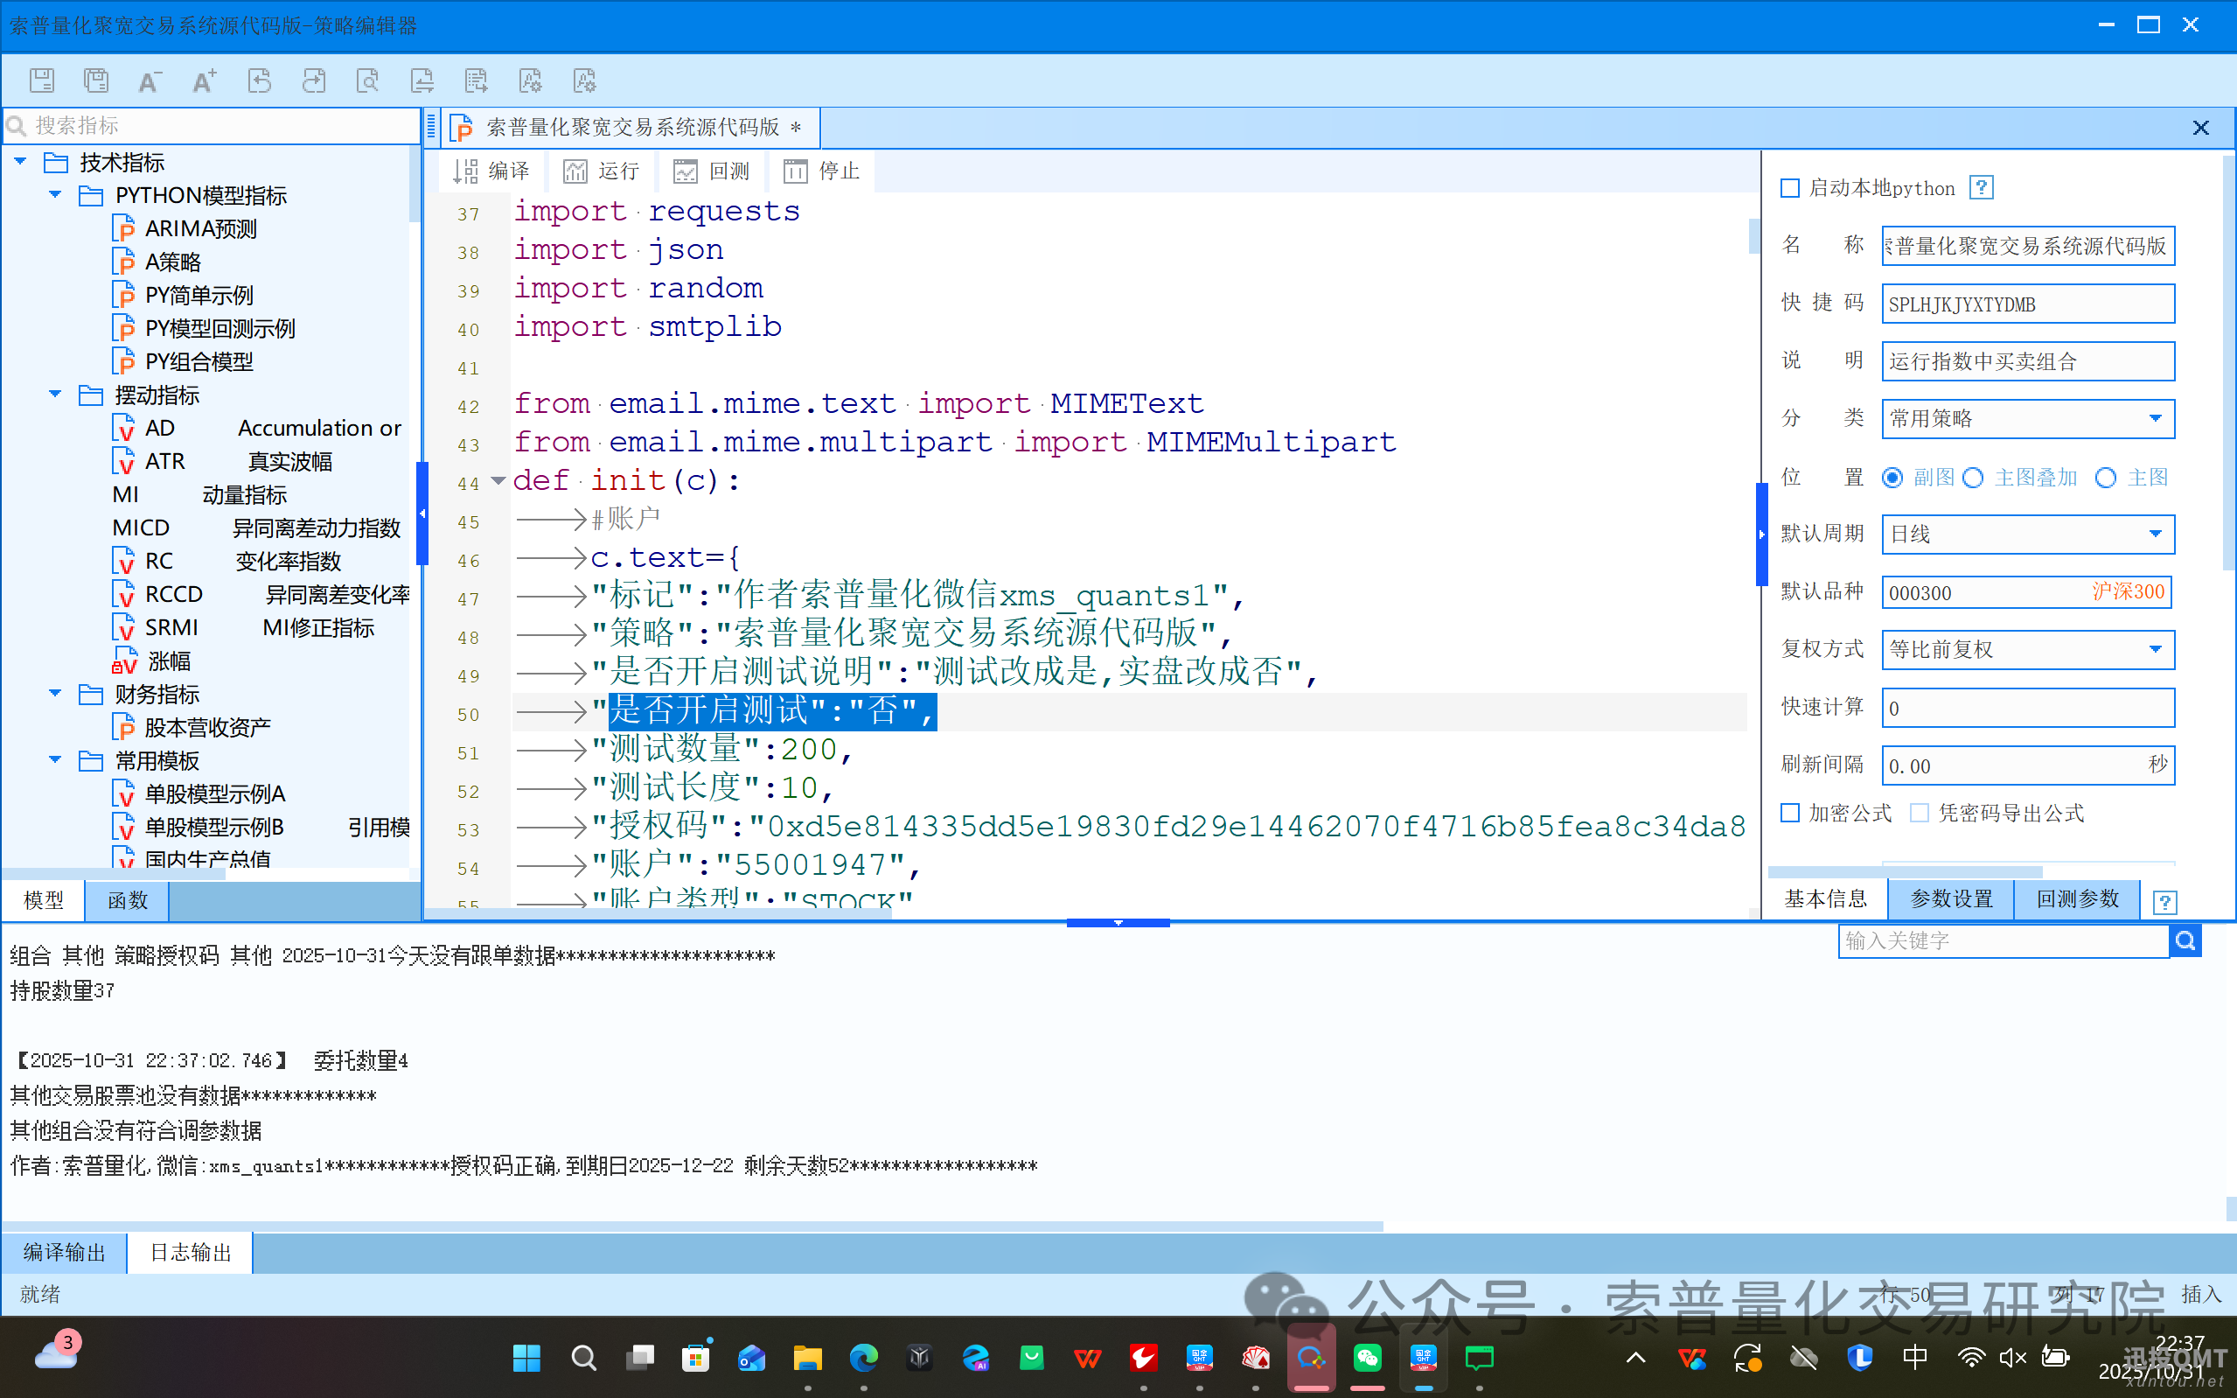Click the undo document icon
Image resolution: width=2237 pixels, height=1398 pixels.
tap(260, 81)
